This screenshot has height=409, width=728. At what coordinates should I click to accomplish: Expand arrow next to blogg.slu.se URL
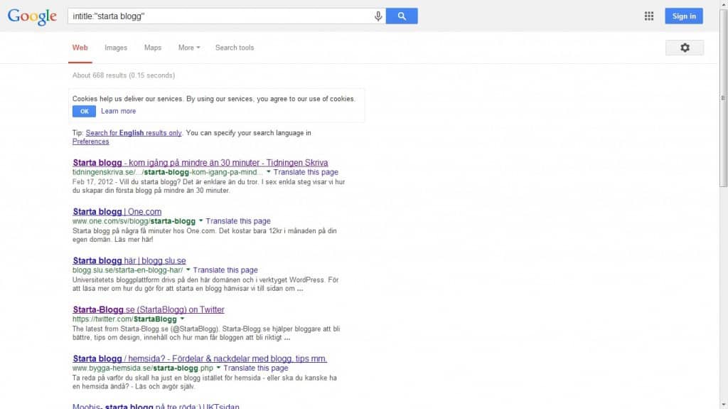(188, 270)
